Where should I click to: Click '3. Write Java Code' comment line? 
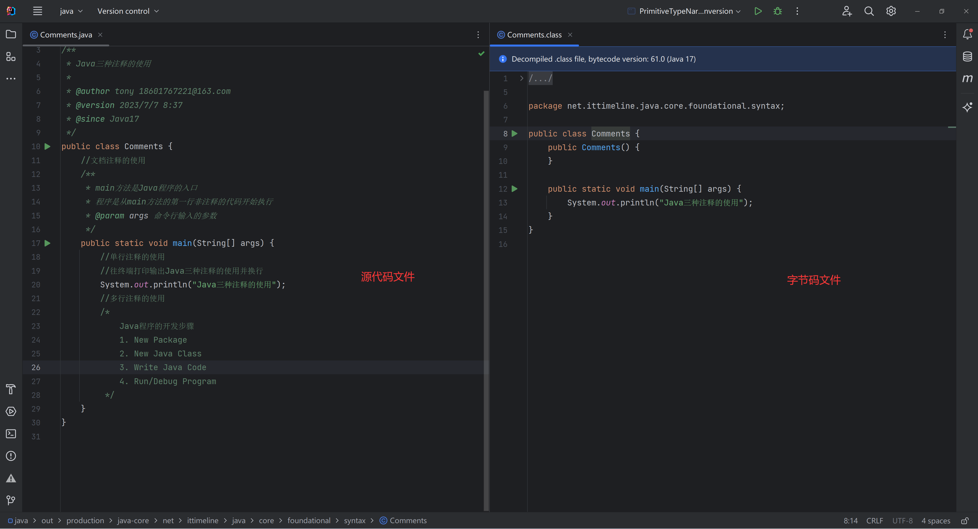[x=163, y=367]
